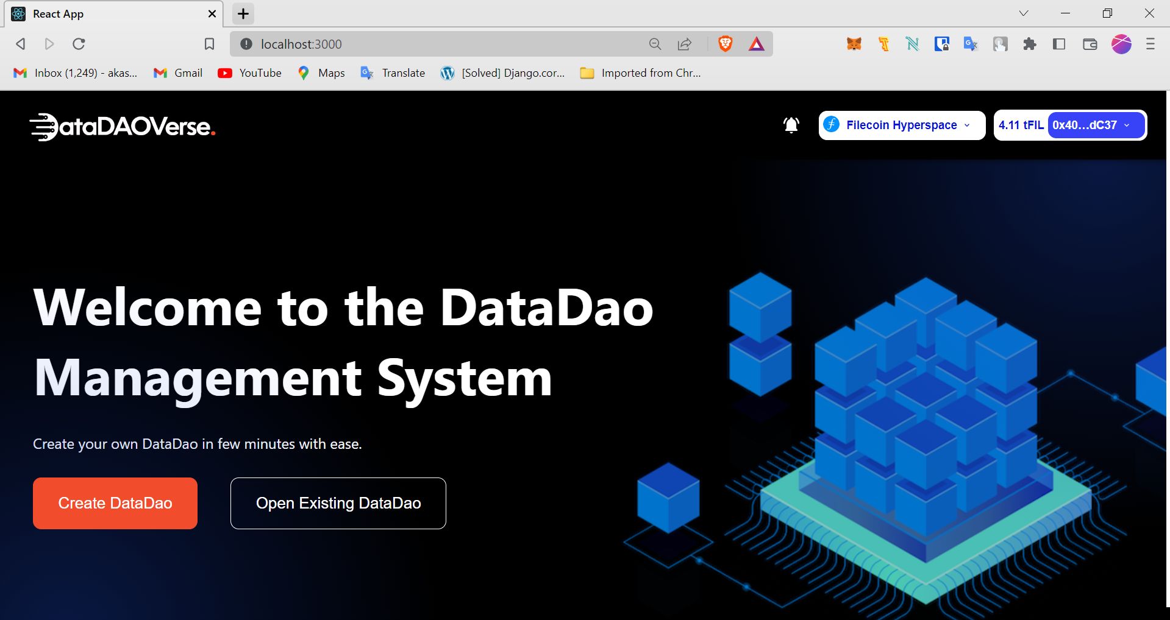Open the Imported from Chr... bookmarks folder
1170x620 pixels.
tap(640, 73)
